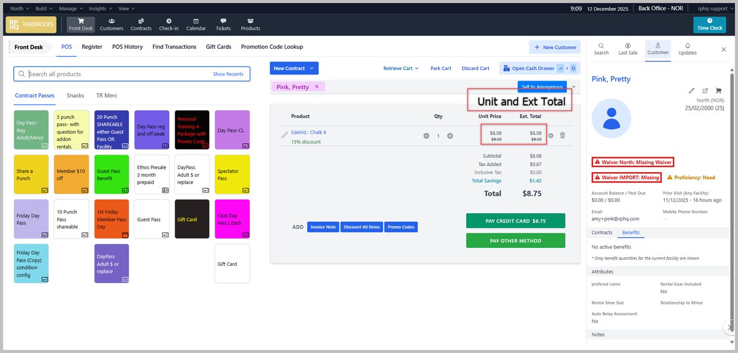Open the Tickets section
This screenshot has width=738, height=353.
[x=223, y=24]
